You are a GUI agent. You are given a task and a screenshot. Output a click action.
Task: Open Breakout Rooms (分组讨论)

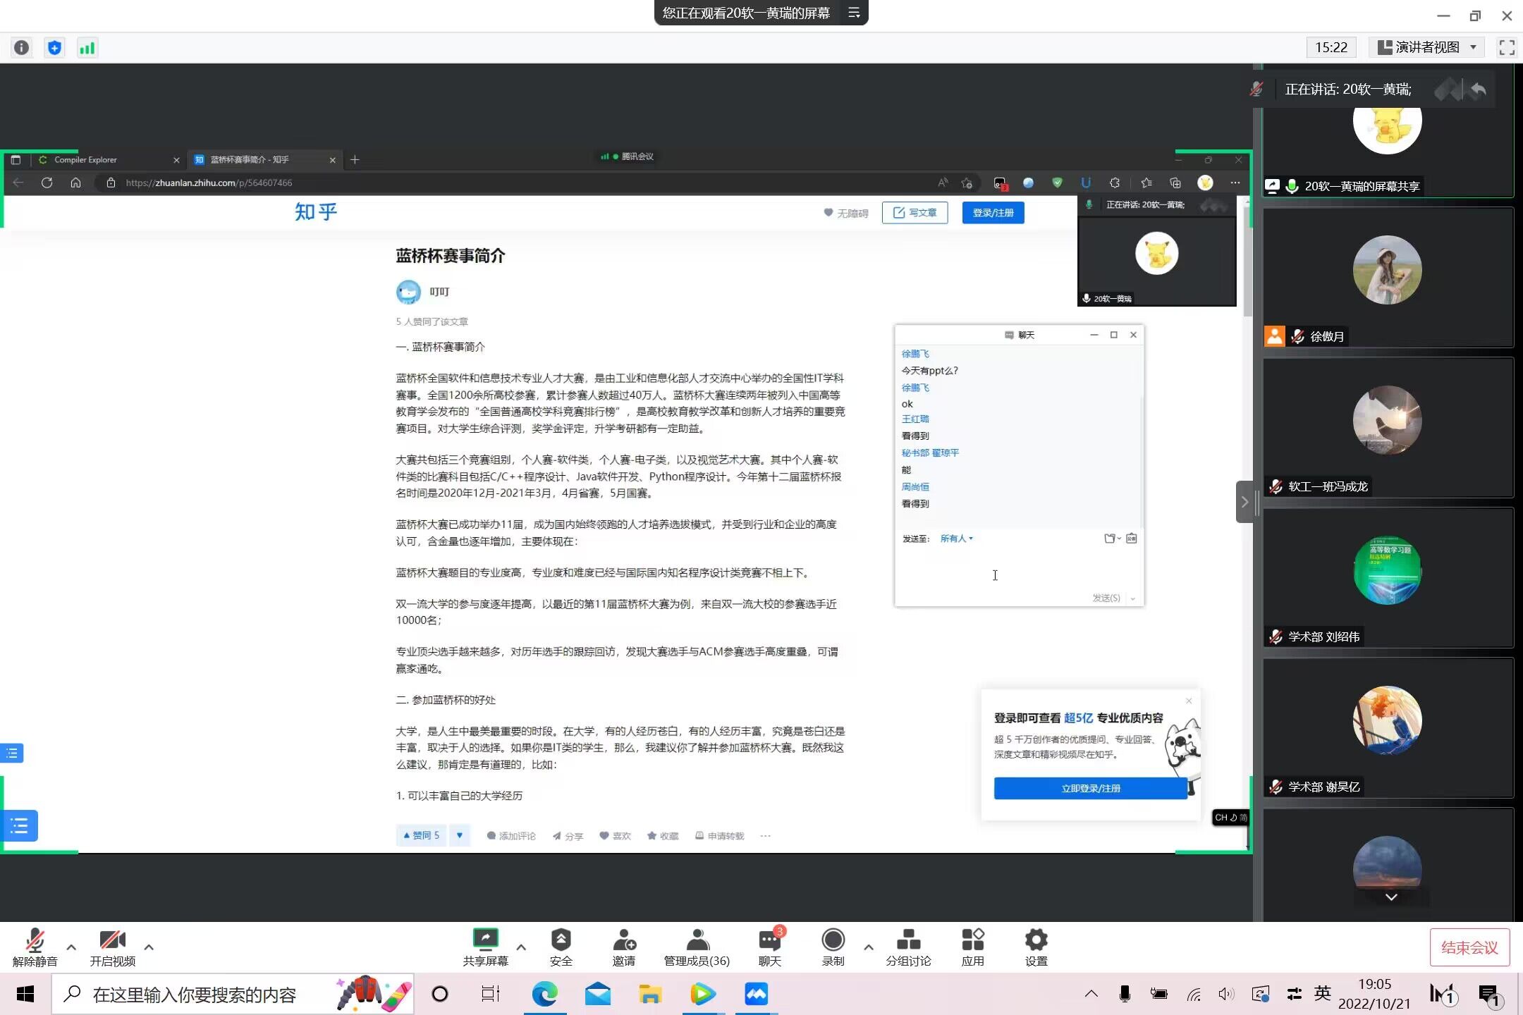pos(908,940)
